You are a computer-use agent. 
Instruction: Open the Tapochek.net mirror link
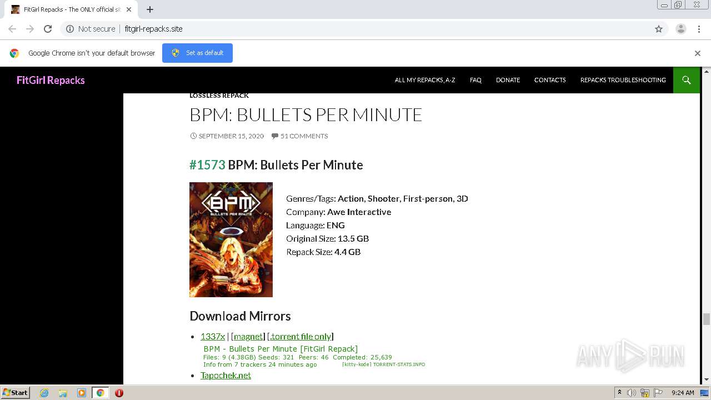226,375
